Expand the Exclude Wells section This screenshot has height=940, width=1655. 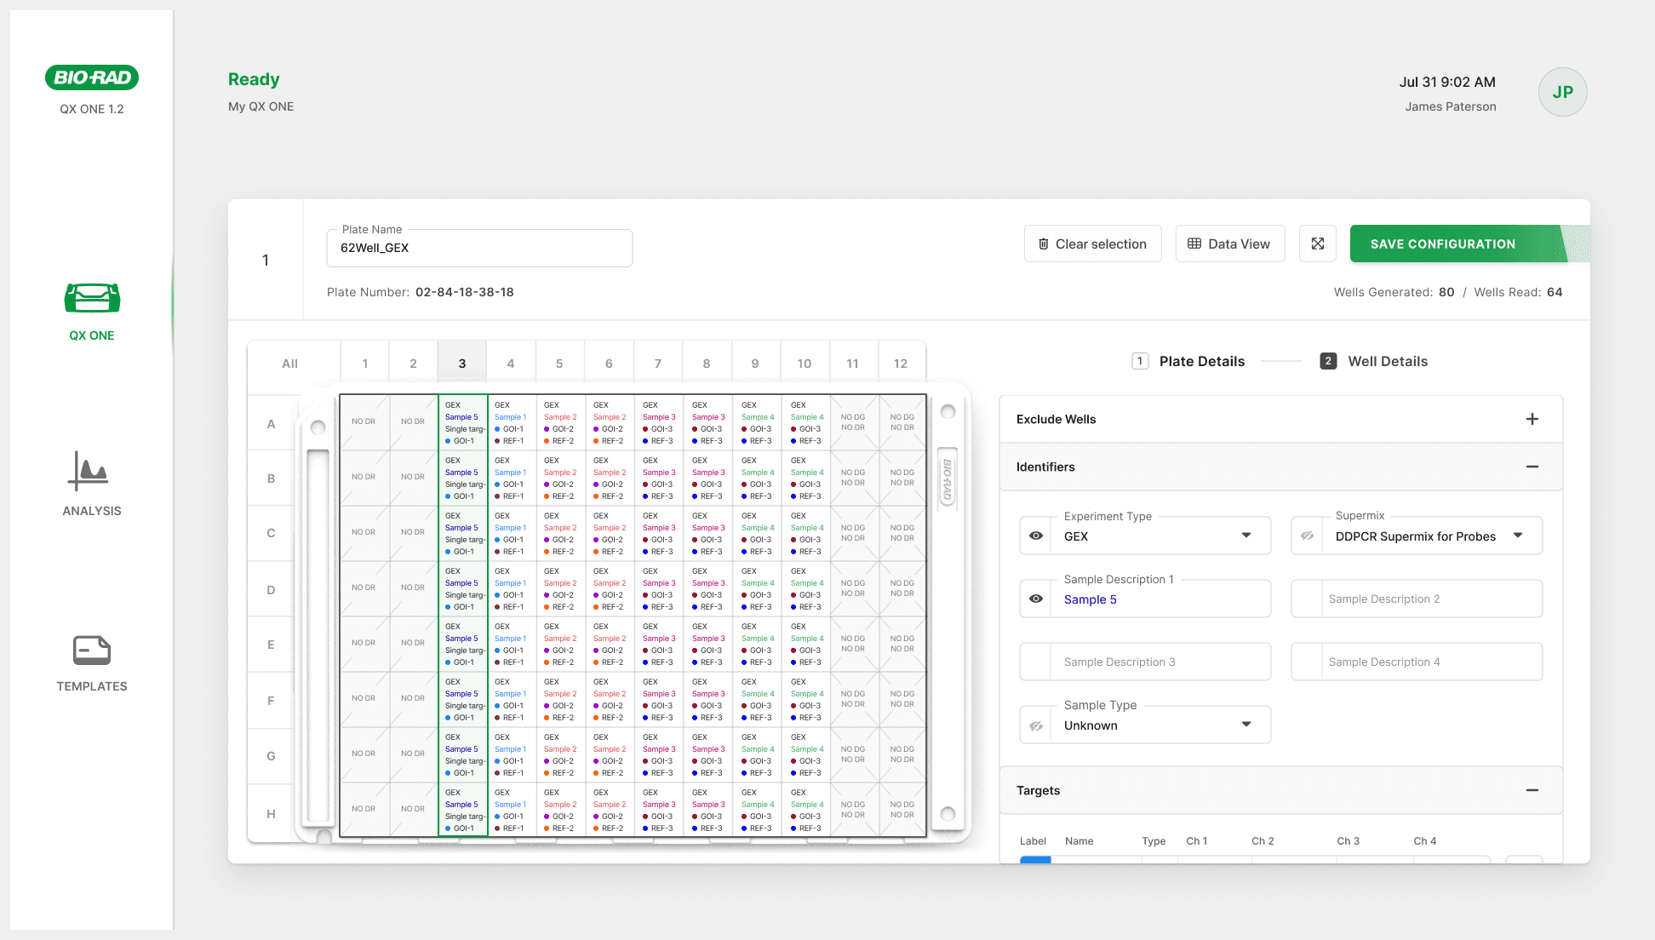click(1532, 419)
